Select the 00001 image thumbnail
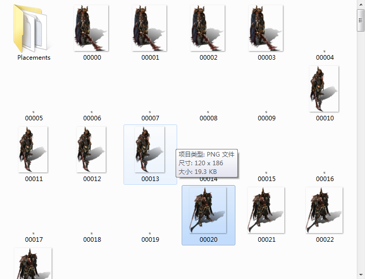365x279 pixels. point(150,28)
